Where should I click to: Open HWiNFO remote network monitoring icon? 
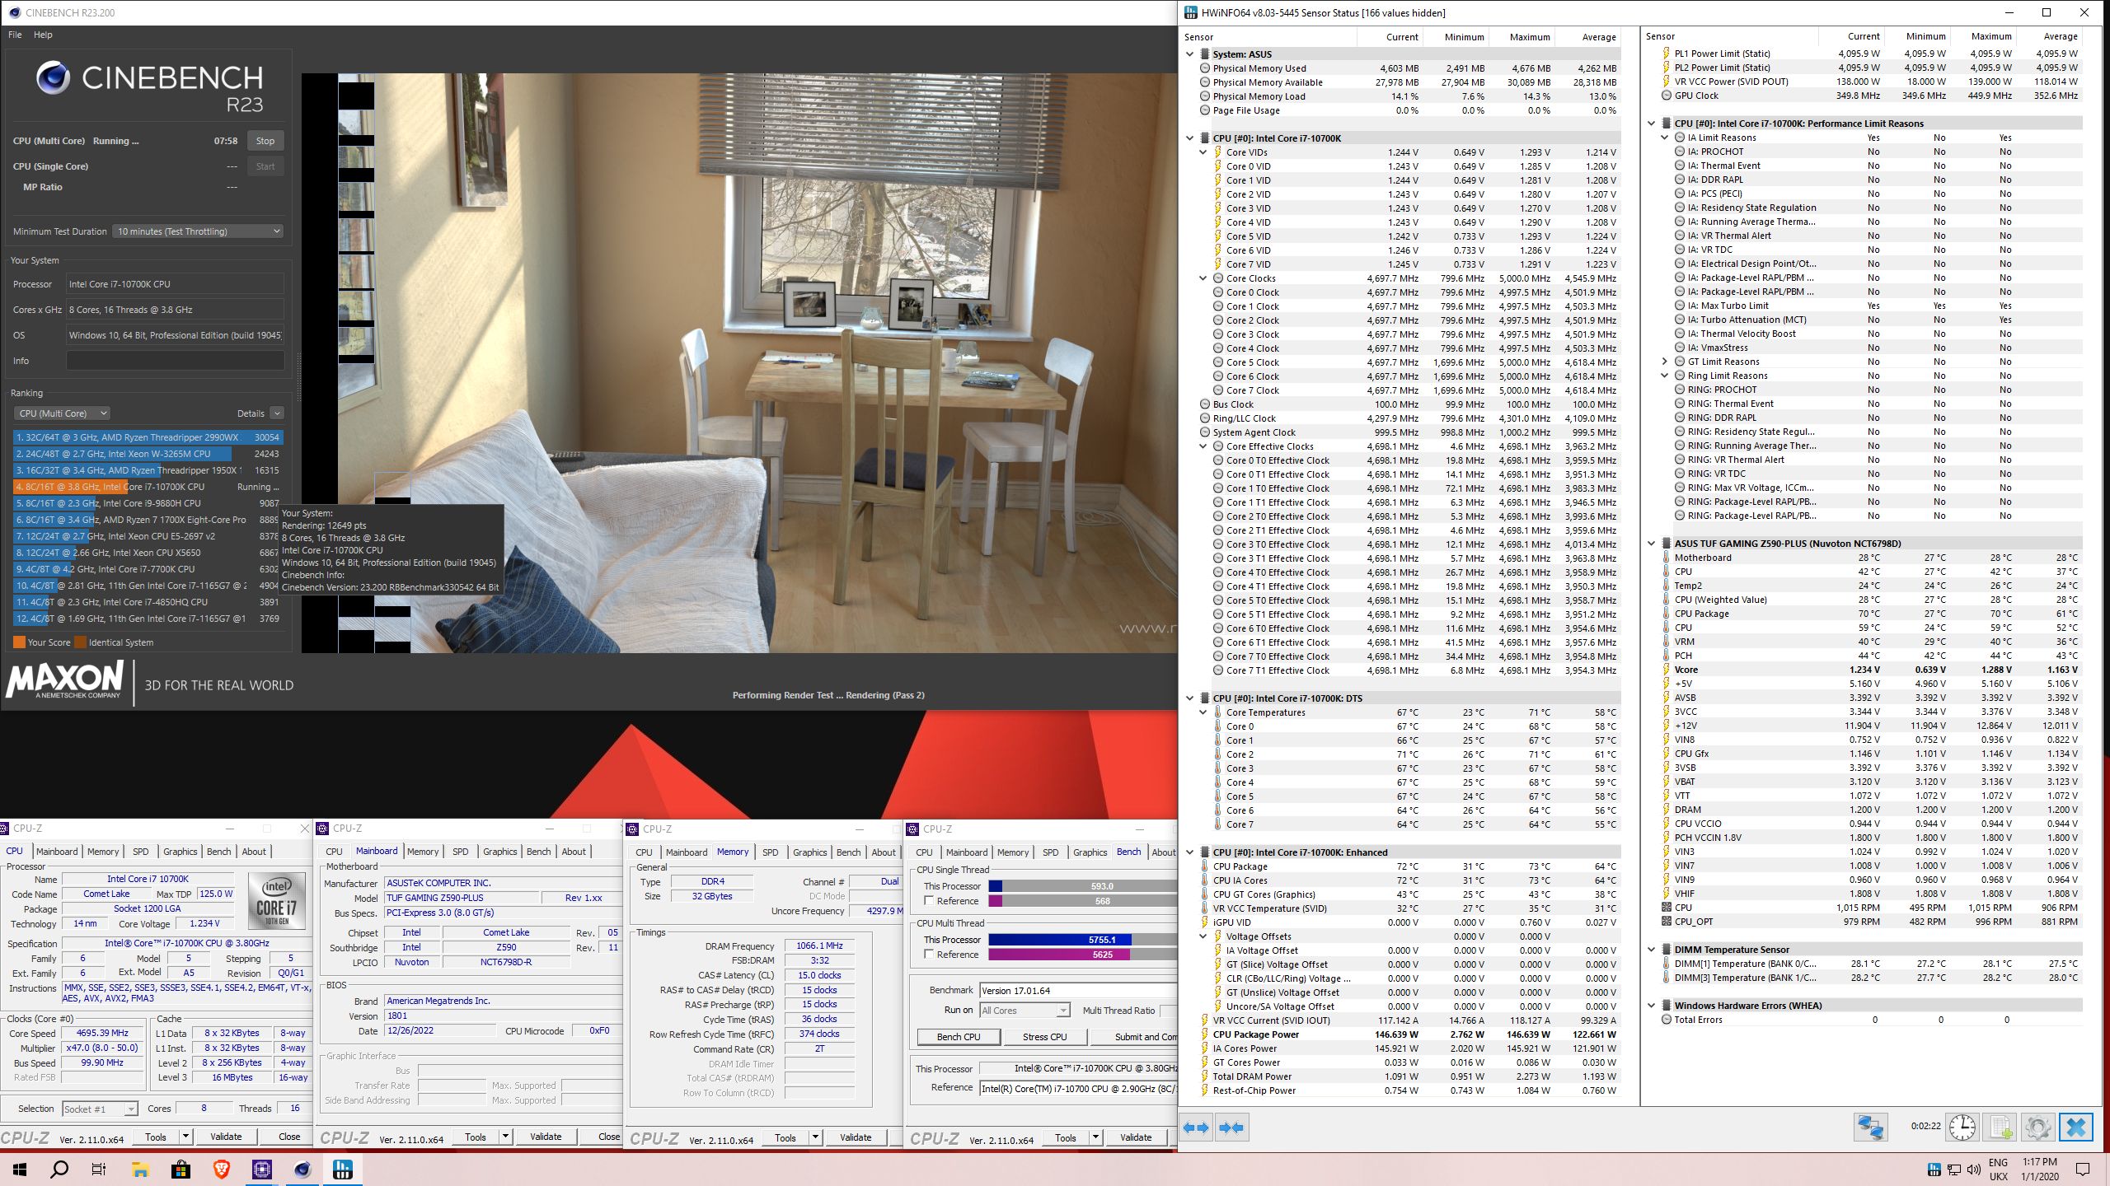[x=1870, y=1128]
